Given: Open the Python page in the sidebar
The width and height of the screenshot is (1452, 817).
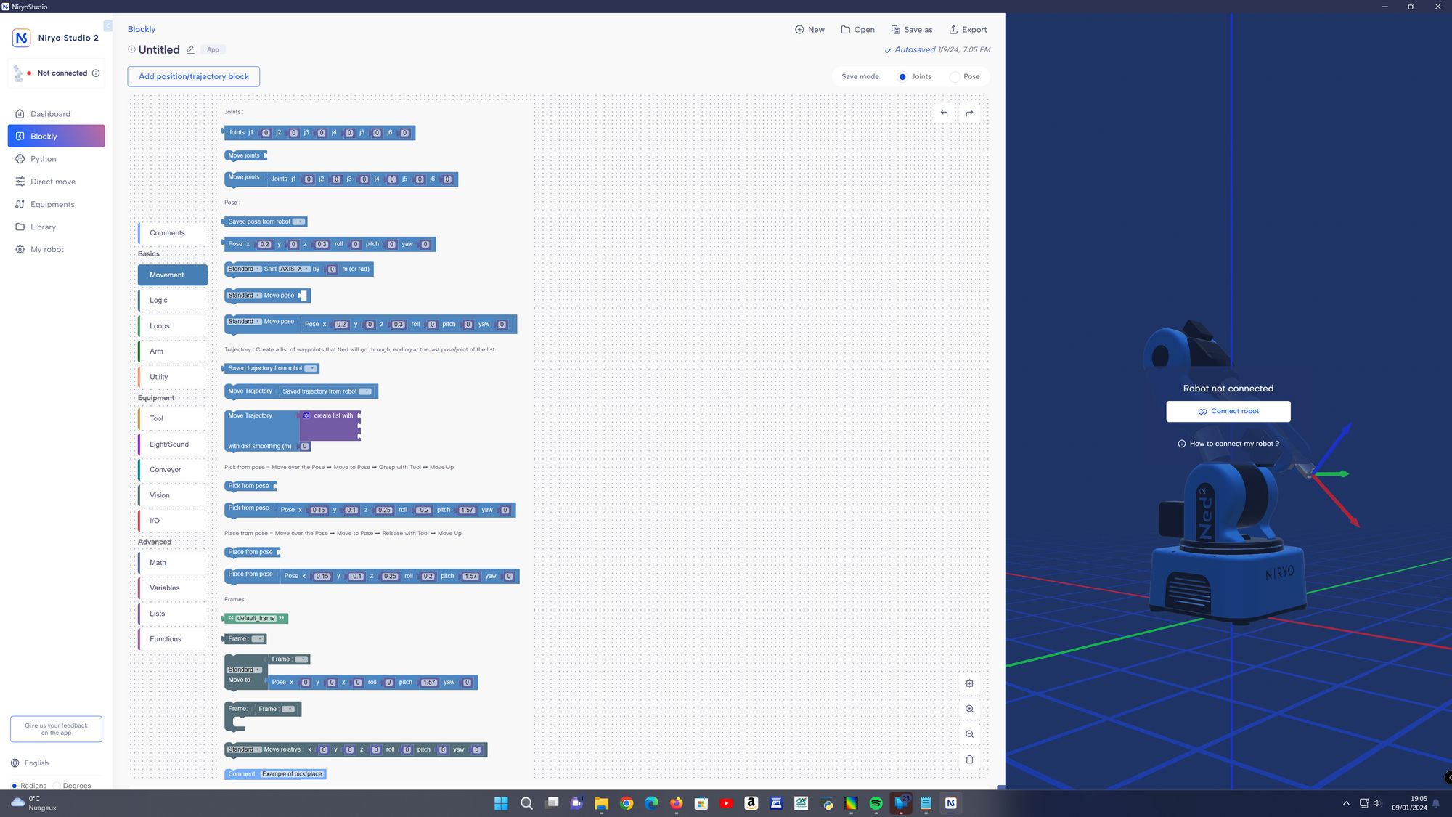Looking at the screenshot, I should click(x=56, y=159).
